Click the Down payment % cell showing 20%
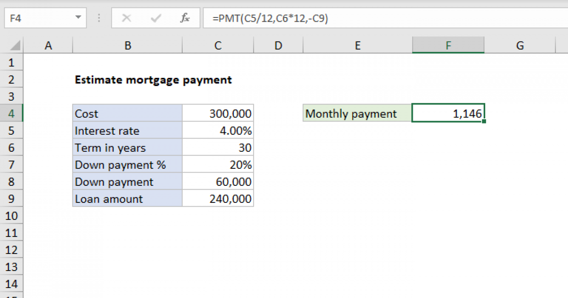Viewport: 568px width, 298px height. click(218, 165)
